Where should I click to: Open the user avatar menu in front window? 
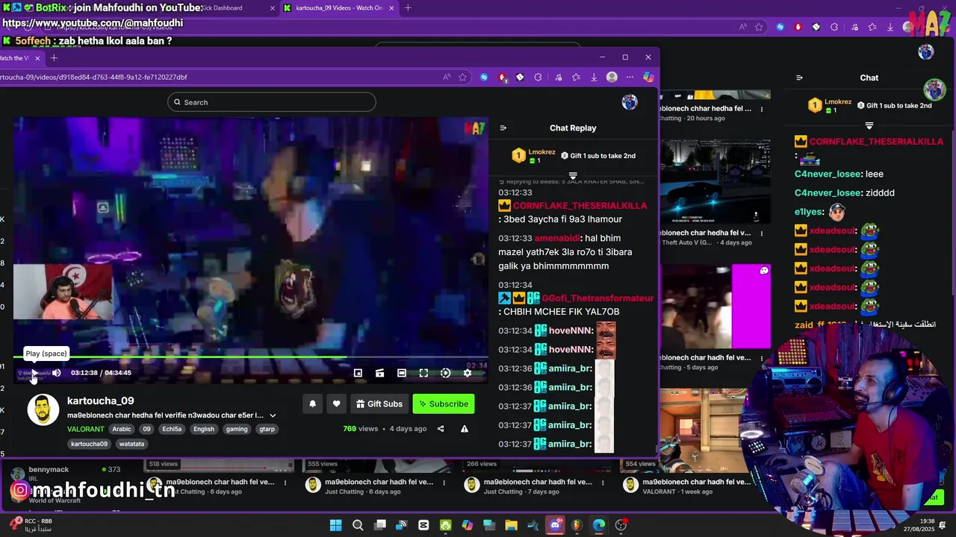[630, 102]
